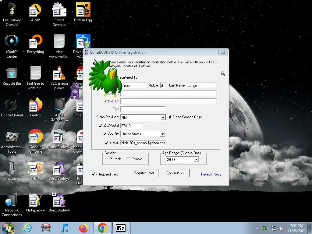Screen dimensions: 312x234
Task: Launch Notepad++ from the desktop
Action: 35,203
